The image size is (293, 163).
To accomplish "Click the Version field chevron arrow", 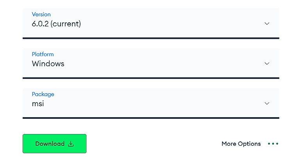I will (267, 24).
